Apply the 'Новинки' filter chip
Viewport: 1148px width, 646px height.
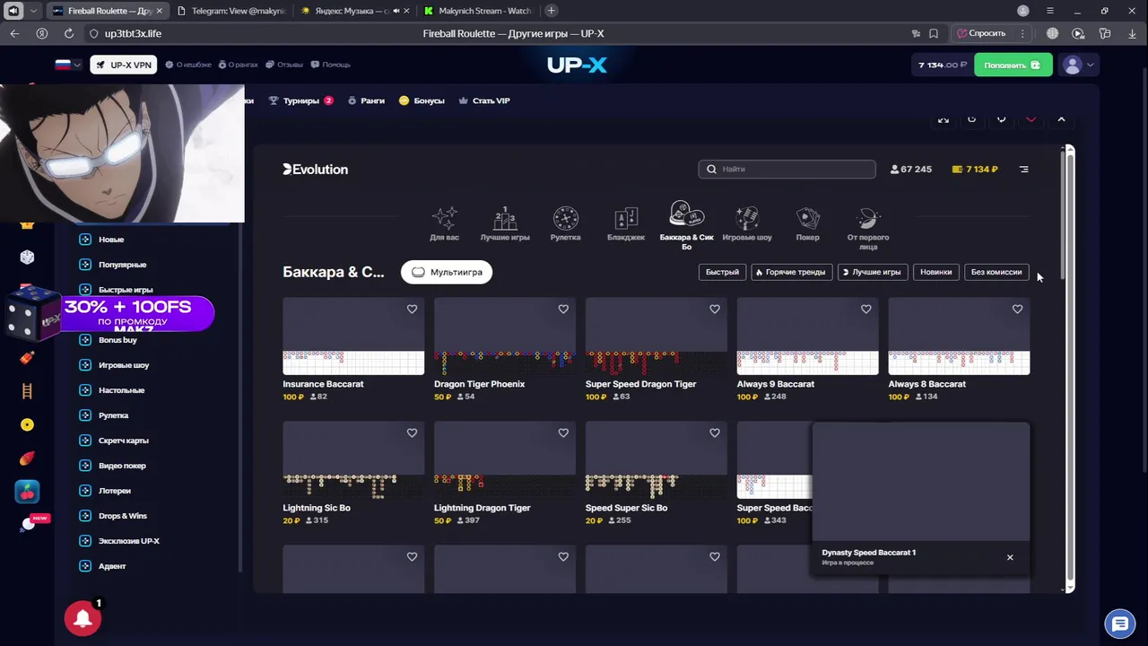pos(935,272)
